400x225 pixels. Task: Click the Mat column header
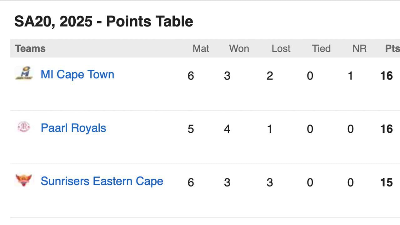201,48
